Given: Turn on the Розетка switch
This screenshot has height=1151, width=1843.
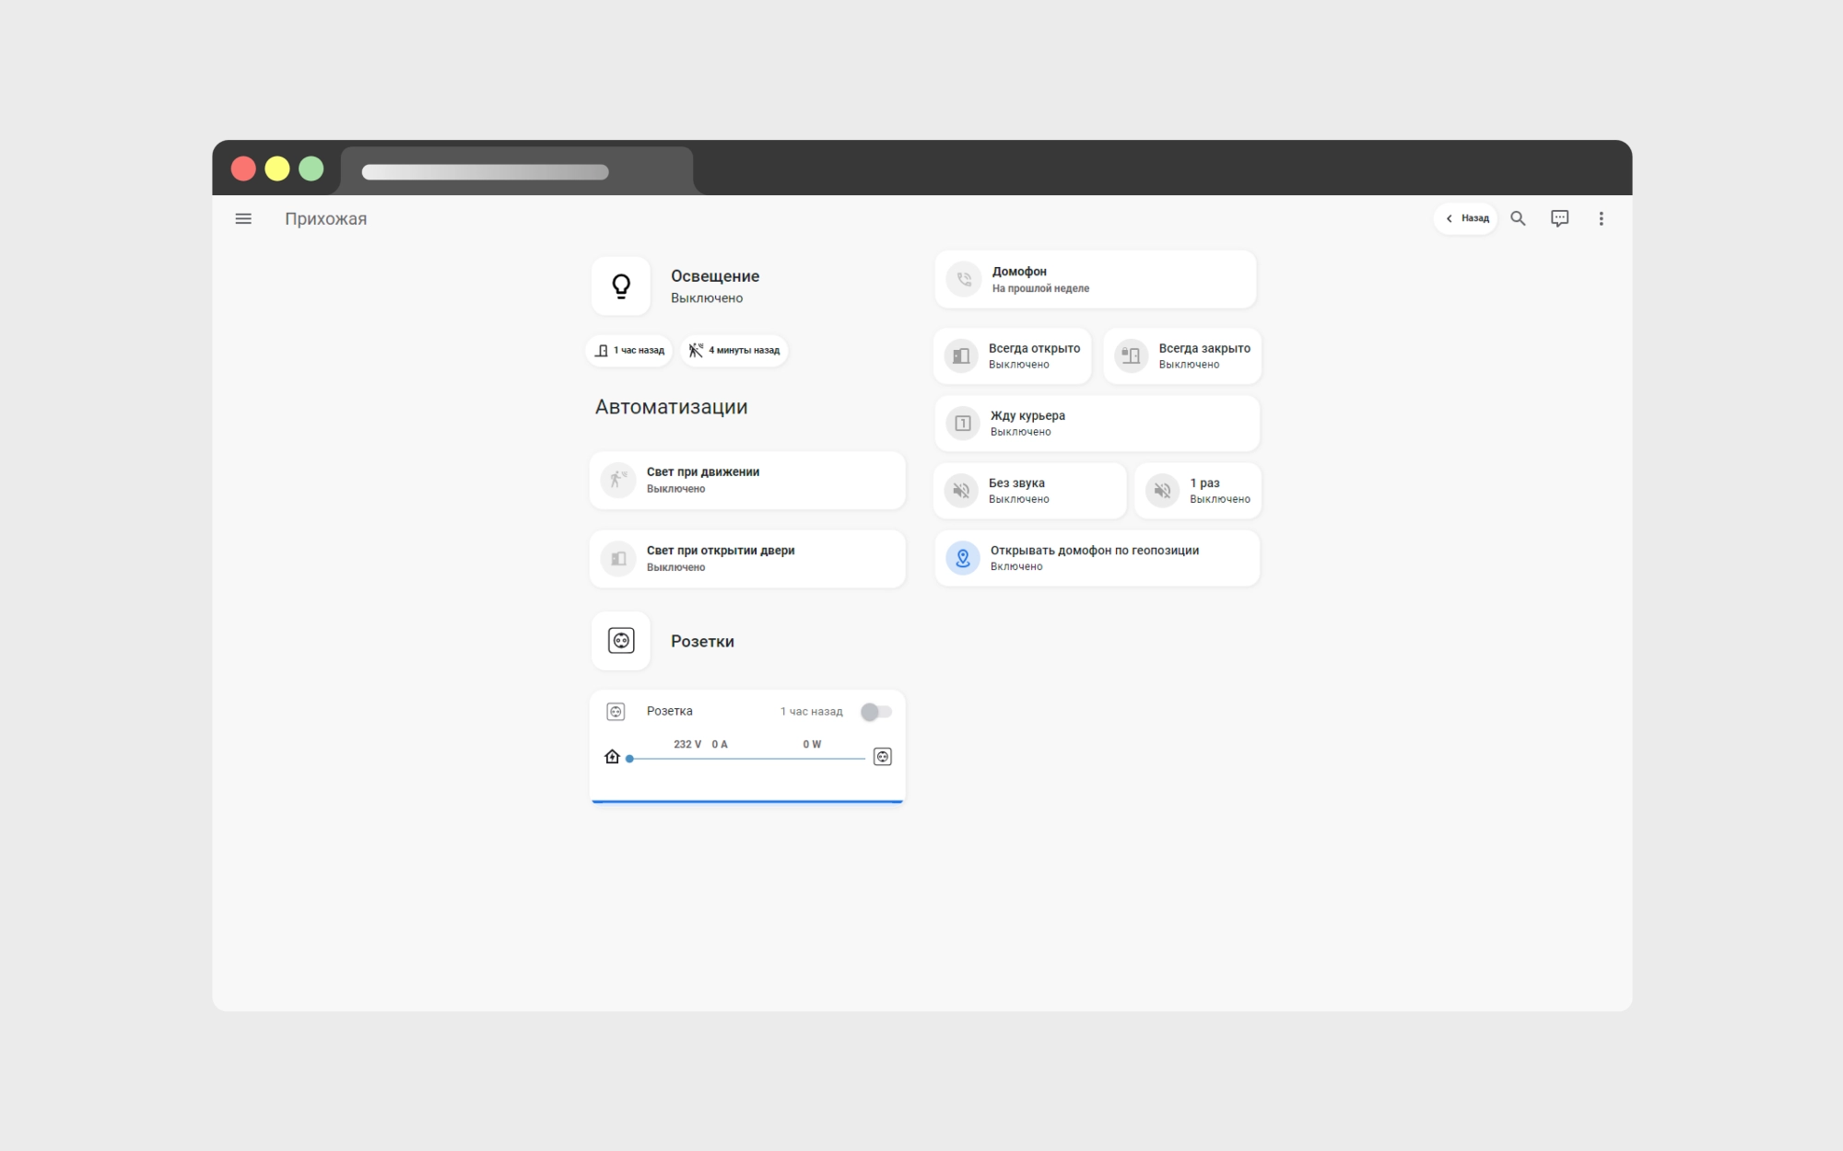Looking at the screenshot, I should click(875, 712).
